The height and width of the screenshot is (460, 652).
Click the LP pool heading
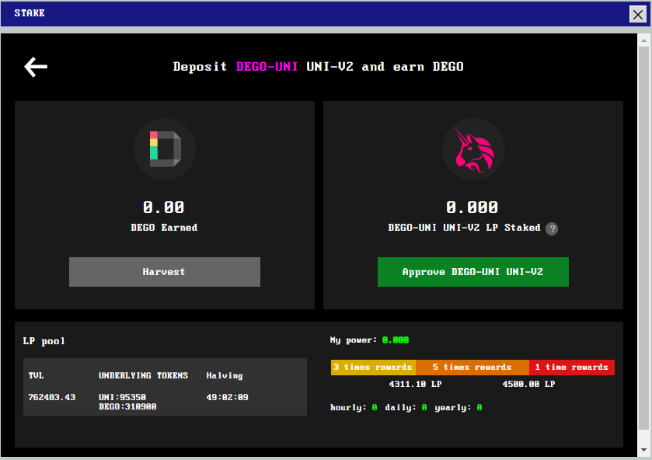[44, 341]
